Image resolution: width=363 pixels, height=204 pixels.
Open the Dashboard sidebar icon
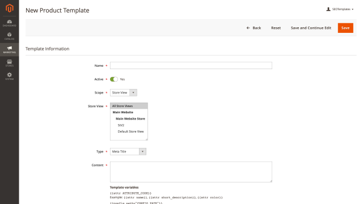tap(10, 23)
